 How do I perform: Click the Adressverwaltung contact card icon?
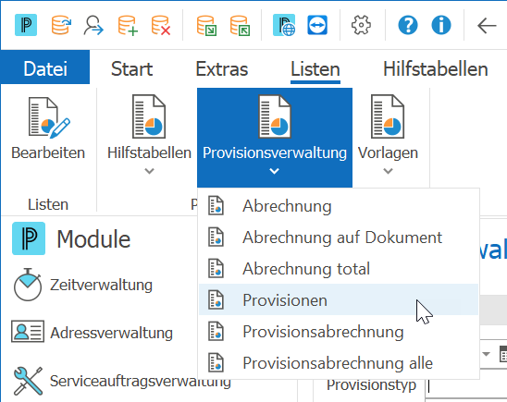pyautogui.click(x=28, y=331)
